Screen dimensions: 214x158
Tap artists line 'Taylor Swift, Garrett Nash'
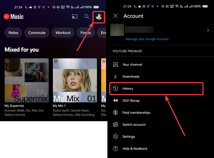tap(71, 111)
